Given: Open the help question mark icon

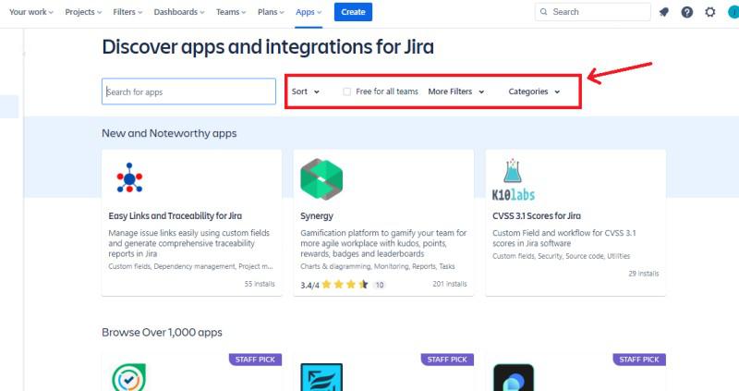Looking at the screenshot, I should 687,12.
